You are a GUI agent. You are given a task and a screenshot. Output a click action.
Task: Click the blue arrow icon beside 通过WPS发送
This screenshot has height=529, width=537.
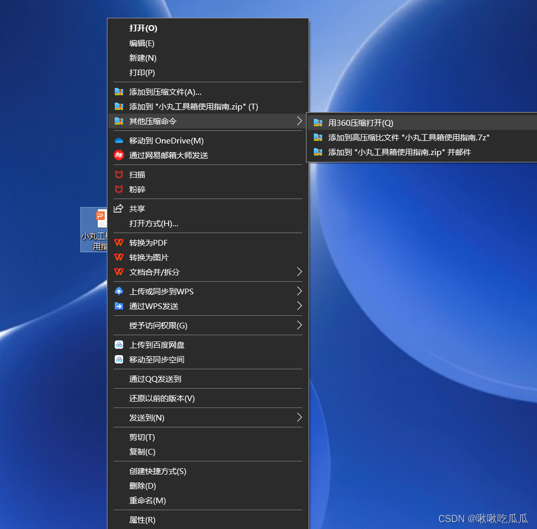119,306
